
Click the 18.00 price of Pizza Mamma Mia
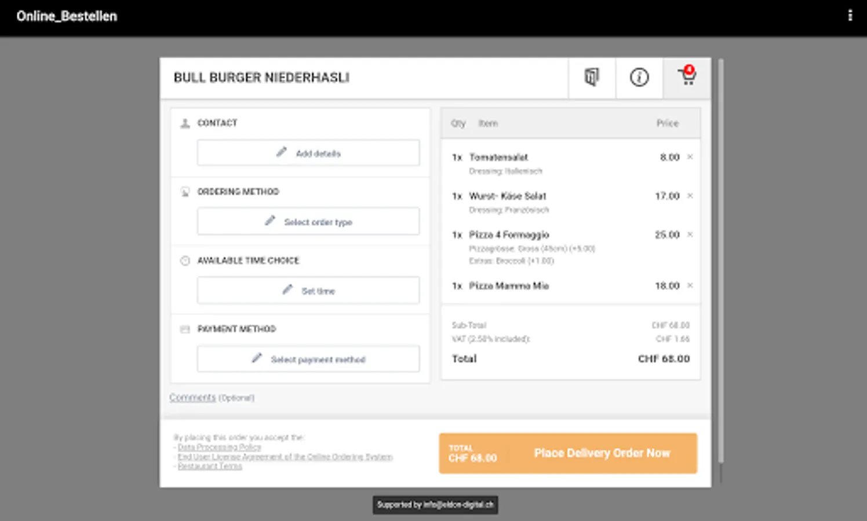[x=667, y=285]
